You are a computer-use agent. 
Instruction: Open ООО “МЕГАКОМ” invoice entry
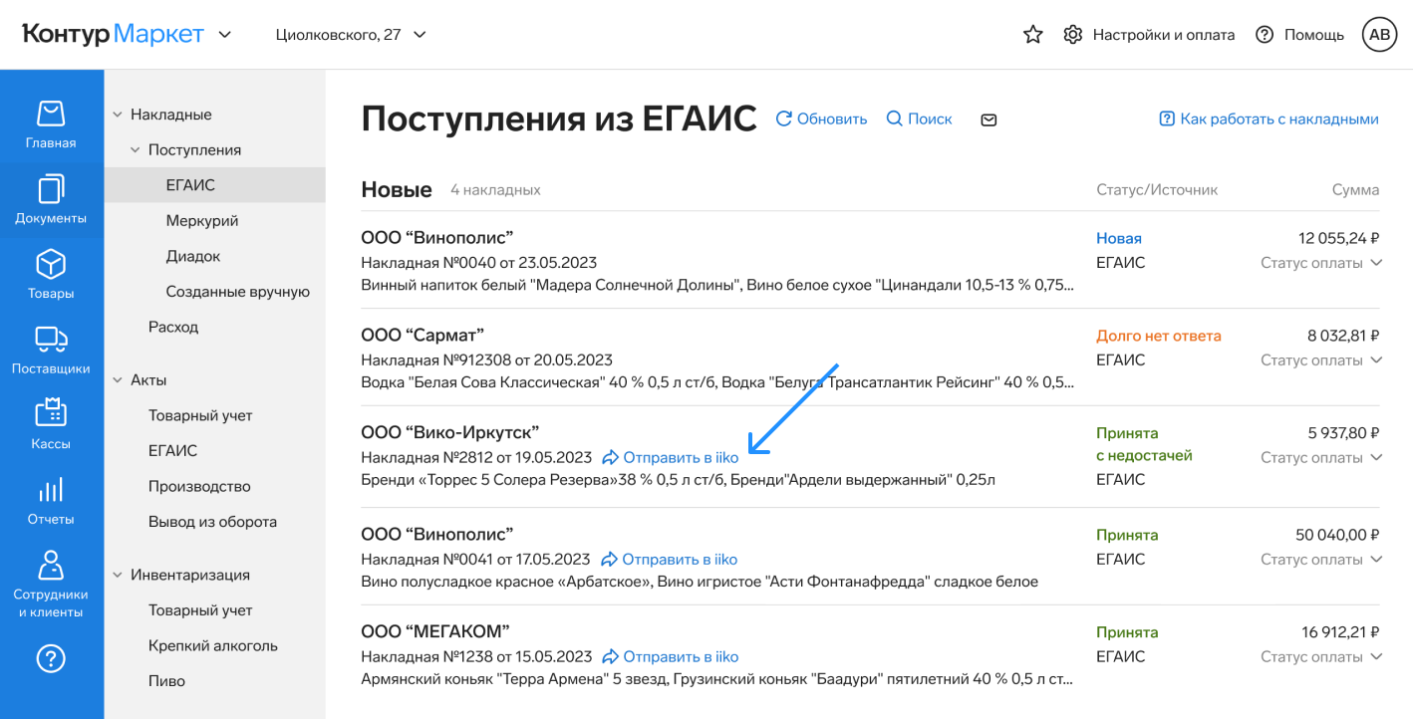[435, 631]
